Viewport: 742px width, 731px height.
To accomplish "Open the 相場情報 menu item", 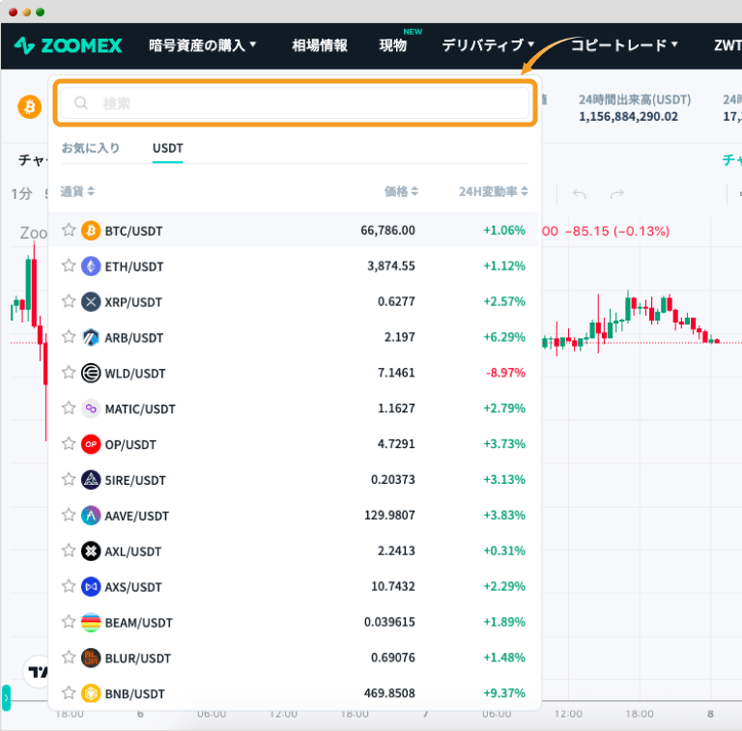I will (320, 45).
